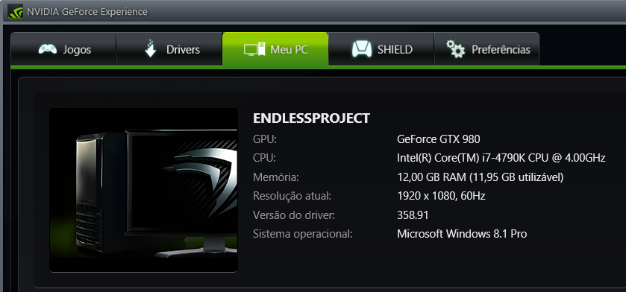Click the download arrow icon on Drivers tab
This screenshot has width=626, height=292.
pos(150,48)
